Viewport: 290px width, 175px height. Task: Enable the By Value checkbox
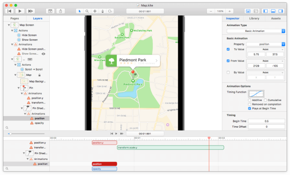click(x=228, y=73)
